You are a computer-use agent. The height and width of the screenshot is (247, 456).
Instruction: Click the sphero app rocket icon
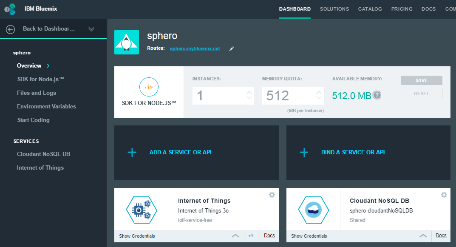pyautogui.click(x=127, y=42)
